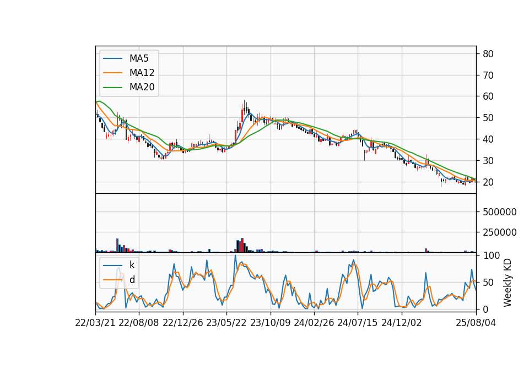Click the Weekly KD axis title
This screenshot has width=529, height=380.
[x=508, y=283]
